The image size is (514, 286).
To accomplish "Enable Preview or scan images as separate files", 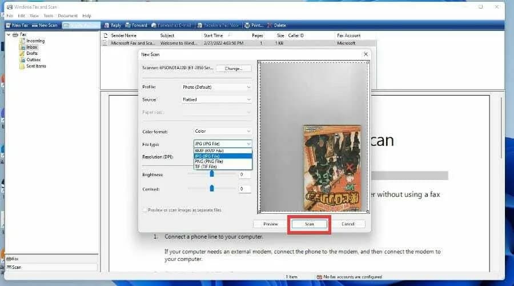I will pos(145,210).
